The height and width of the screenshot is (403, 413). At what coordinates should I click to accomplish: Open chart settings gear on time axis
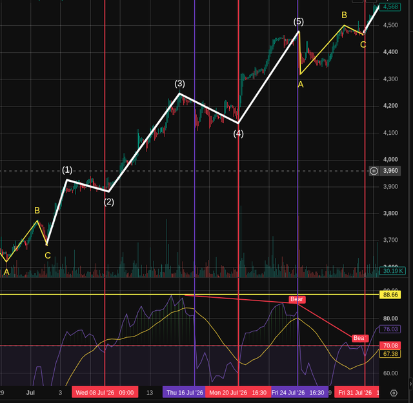(x=394, y=393)
